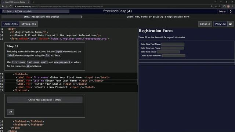Screen dimensions: 235x132
Task: Click the freeCodeCamp logo
Action: [x=117, y=11]
